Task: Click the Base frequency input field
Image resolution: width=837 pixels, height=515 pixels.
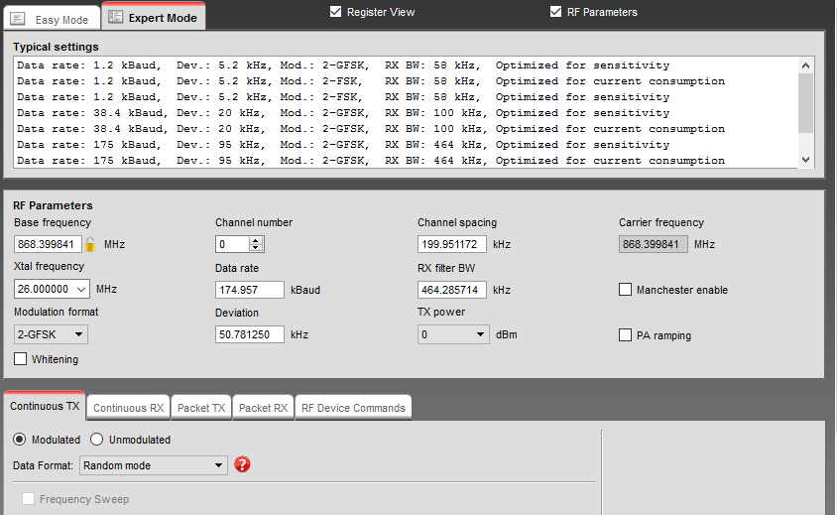Action: click(48, 244)
